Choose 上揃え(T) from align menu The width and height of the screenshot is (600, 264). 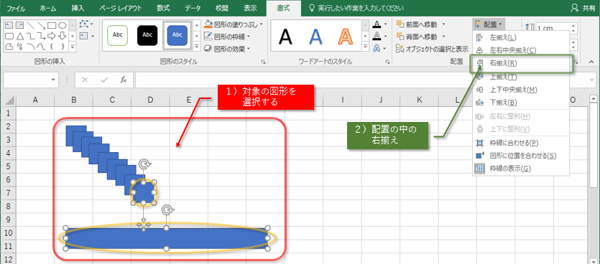pyautogui.click(x=521, y=77)
